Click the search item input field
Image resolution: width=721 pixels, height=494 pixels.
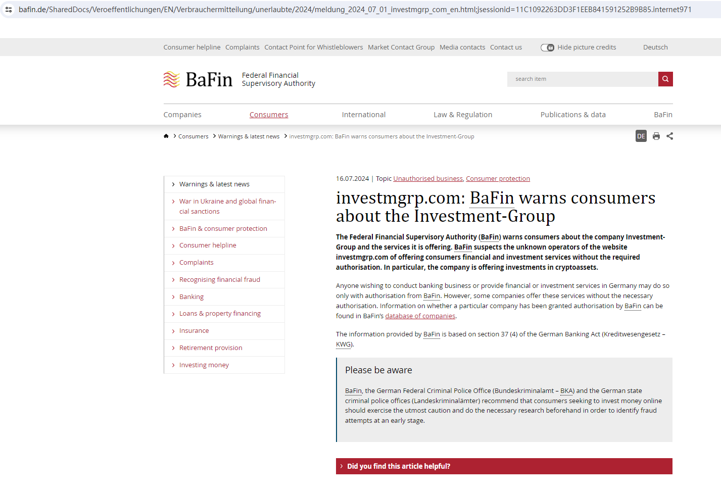(583, 79)
